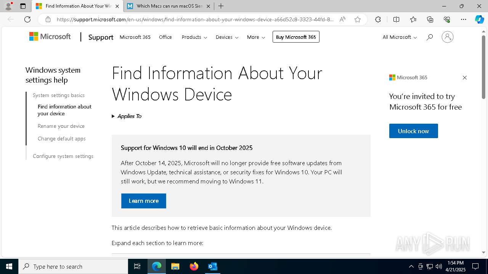Open Browser essentials icon
The height and width of the screenshot is (274, 488).
[447, 19]
